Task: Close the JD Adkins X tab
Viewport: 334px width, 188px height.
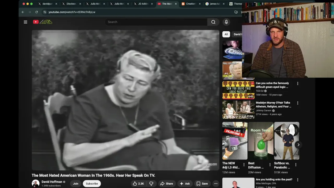Action: tap(152, 4)
